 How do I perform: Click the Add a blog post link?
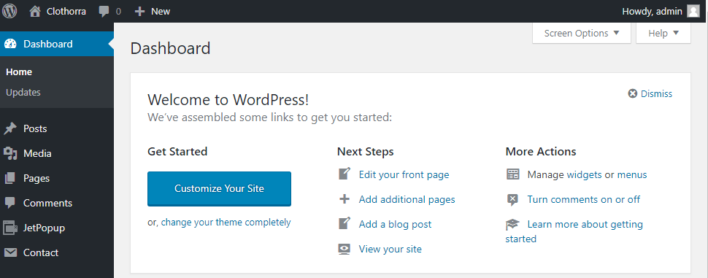[395, 224]
